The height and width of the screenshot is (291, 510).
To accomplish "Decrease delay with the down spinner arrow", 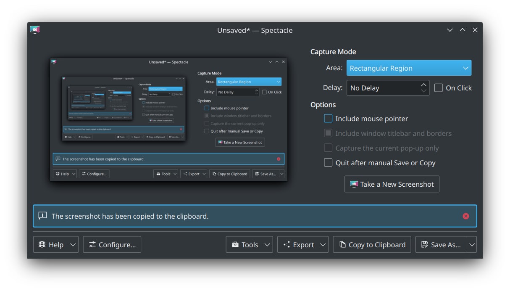I will point(423,91).
